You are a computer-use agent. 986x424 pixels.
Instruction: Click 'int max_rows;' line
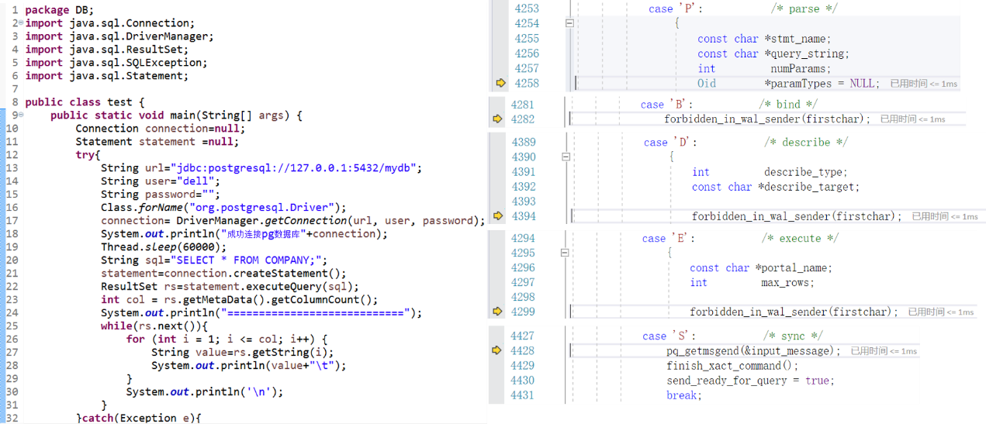click(x=752, y=283)
